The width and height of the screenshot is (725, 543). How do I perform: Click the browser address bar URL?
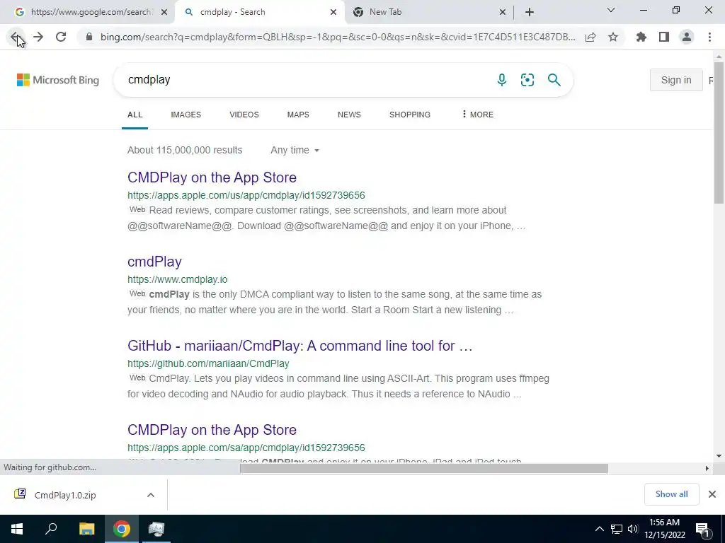pos(338,37)
